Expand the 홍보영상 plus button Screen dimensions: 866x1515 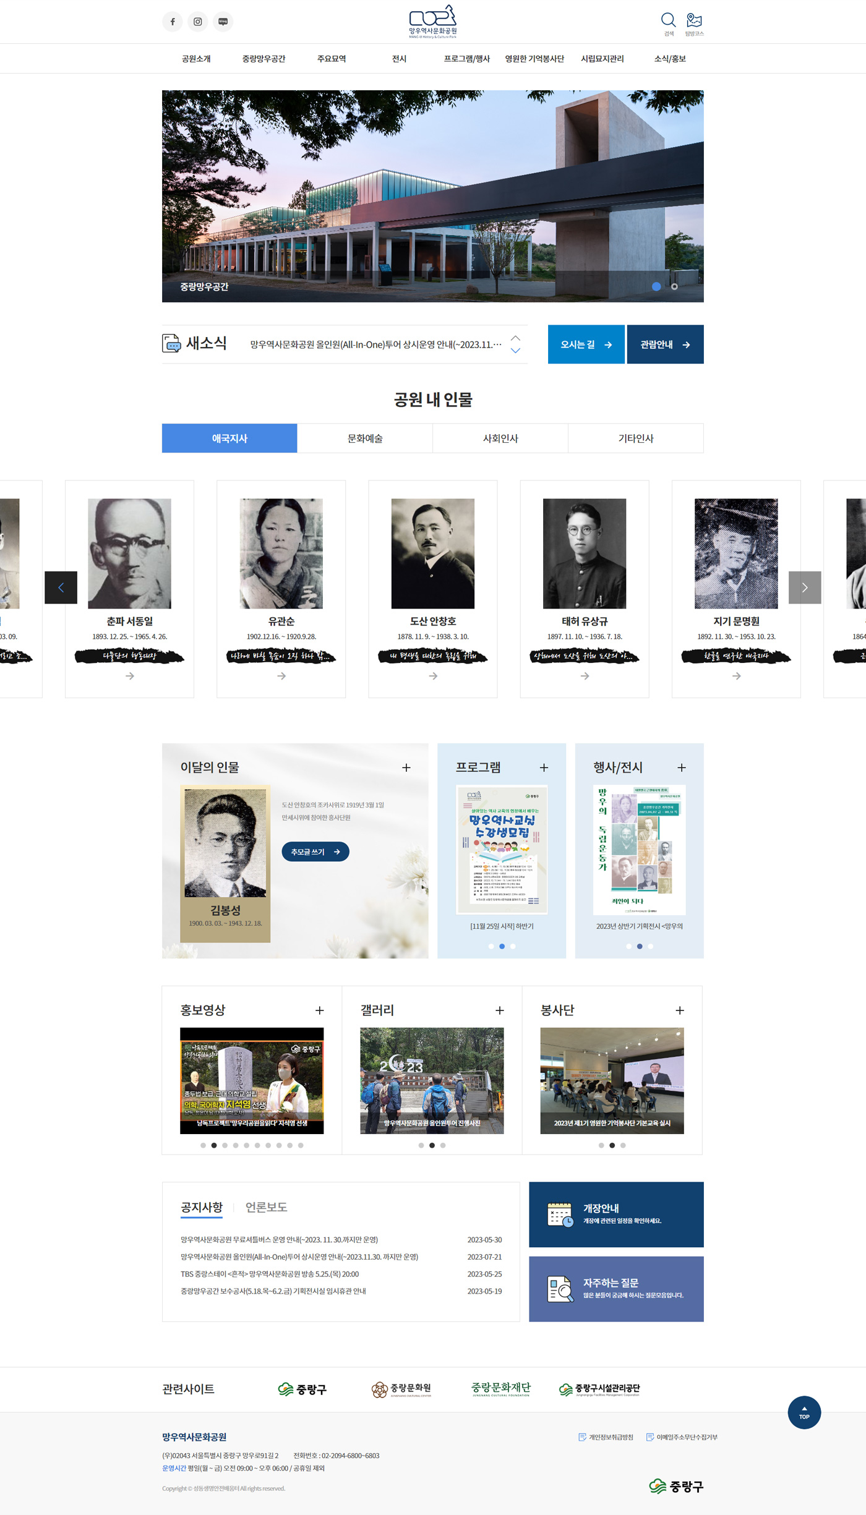point(320,1010)
